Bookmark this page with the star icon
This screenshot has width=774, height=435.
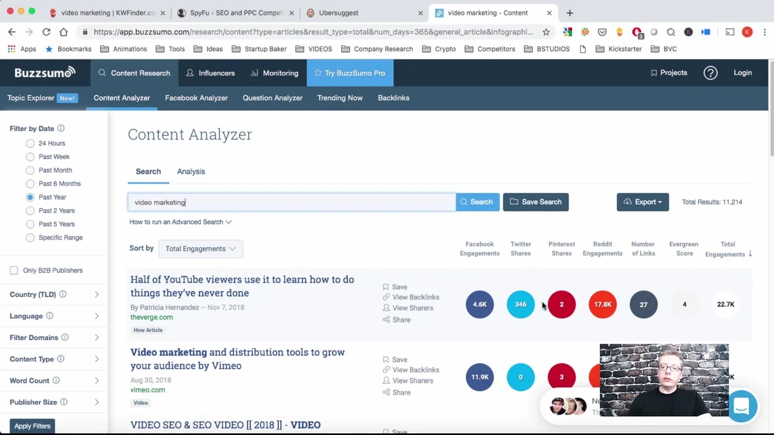(546, 32)
